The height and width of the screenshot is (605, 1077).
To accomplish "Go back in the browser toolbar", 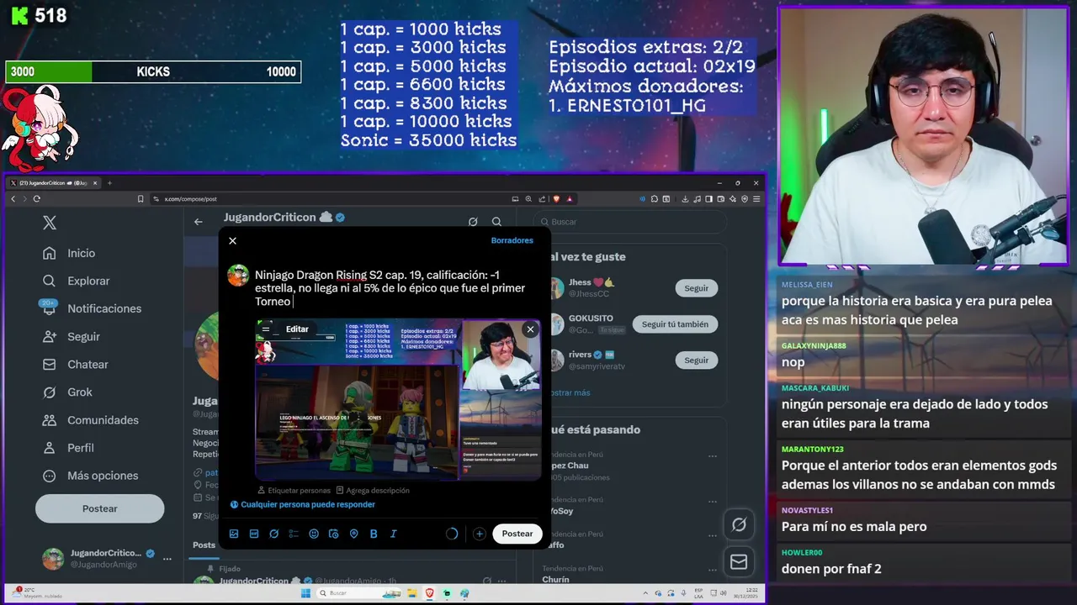I will pyautogui.click(x=13, y=199).
